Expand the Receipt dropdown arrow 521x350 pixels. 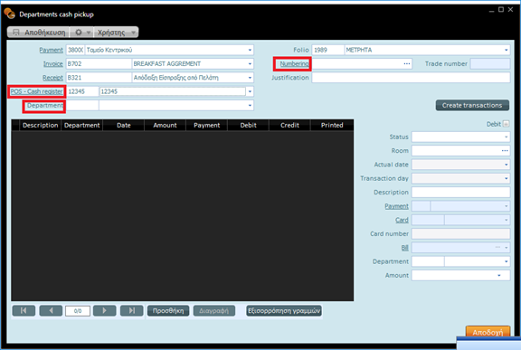(x=250, y=78)
